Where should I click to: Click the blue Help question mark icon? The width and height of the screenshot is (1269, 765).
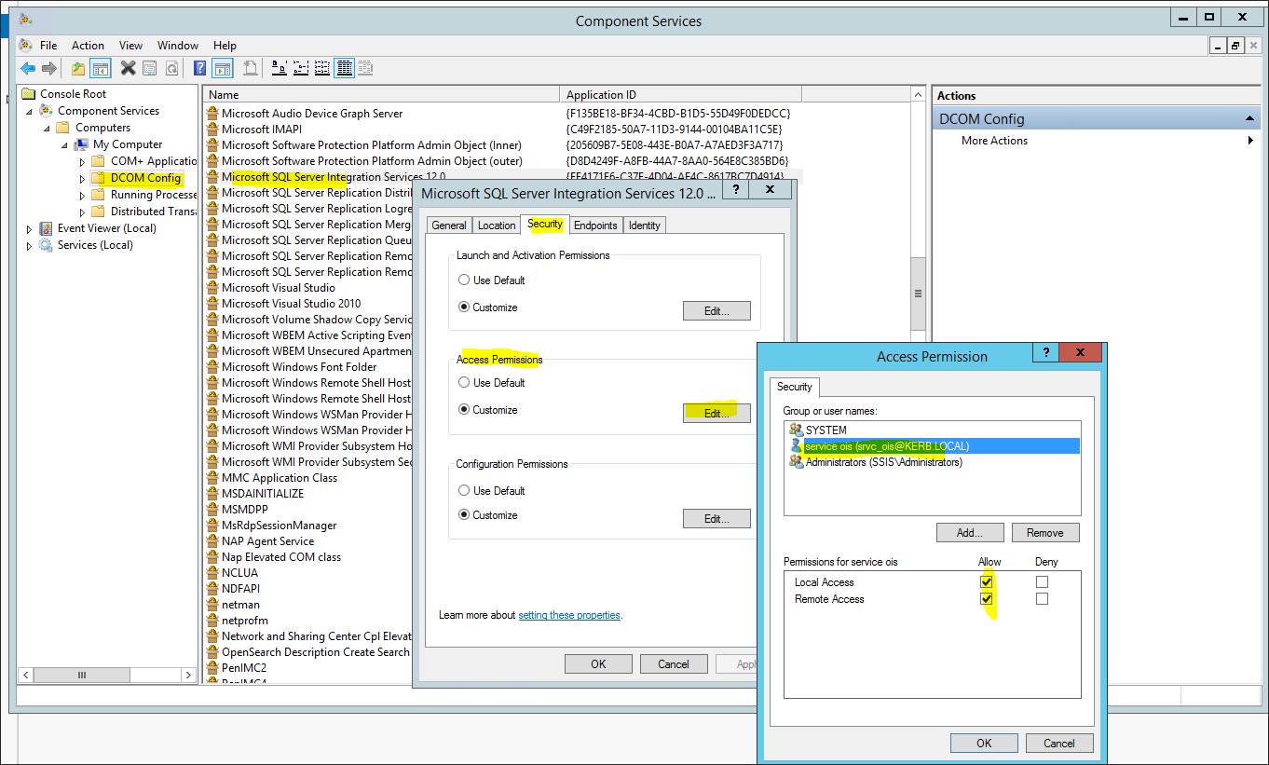(199, 68)
